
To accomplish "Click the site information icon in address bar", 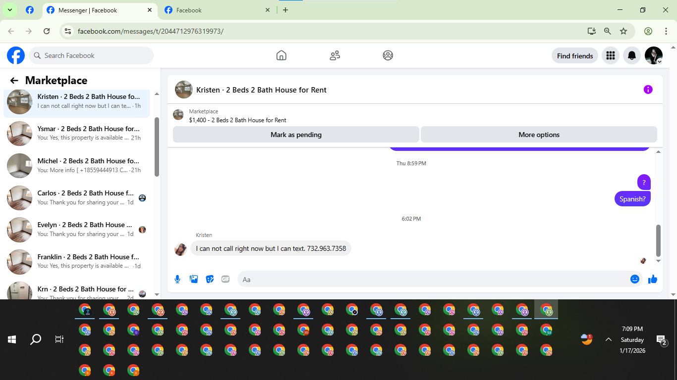I will pos(68,31).
